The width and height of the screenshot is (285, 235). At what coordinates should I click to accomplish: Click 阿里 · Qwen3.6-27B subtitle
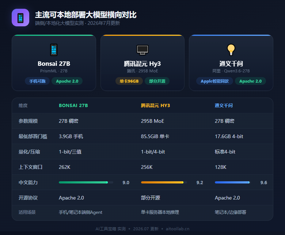231,71
